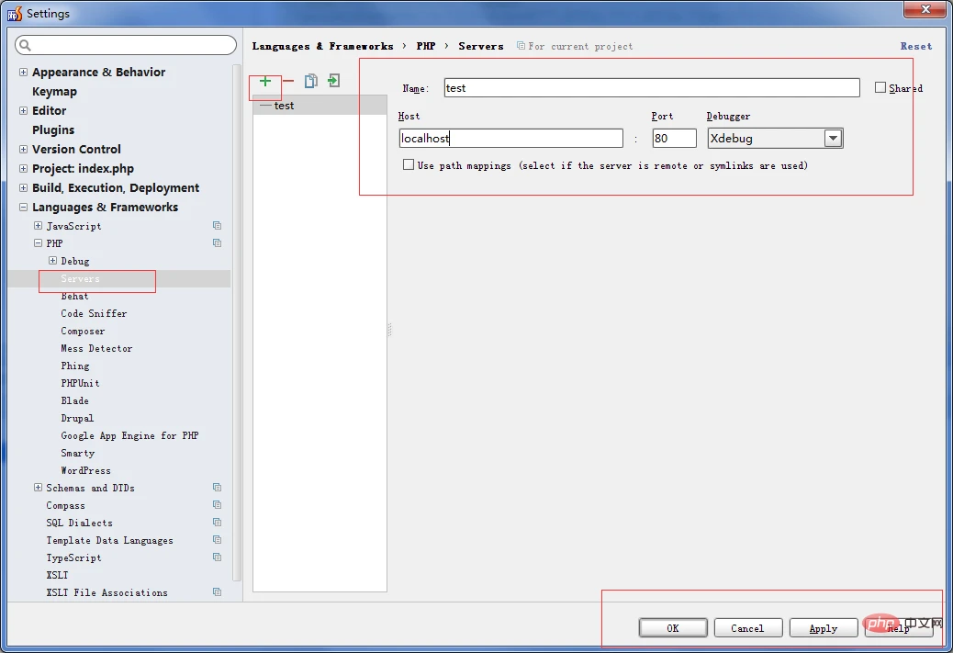Image resolution: width=953 pixels, height=653 pixels.
Task: Click PHP in the breadcrumb path
Action: [426, 46]
